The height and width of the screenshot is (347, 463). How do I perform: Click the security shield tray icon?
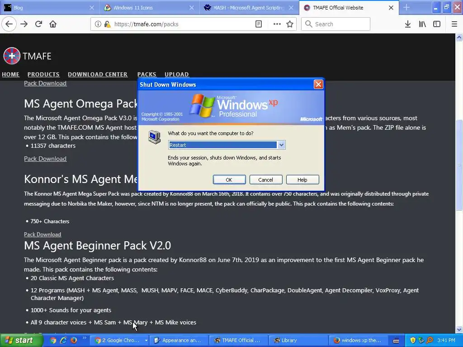(x=413, y=340)
